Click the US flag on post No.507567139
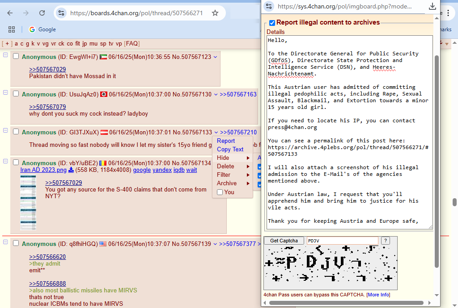Screen dimensions: 458x308 pyautogui.click(x=103, y=244)
